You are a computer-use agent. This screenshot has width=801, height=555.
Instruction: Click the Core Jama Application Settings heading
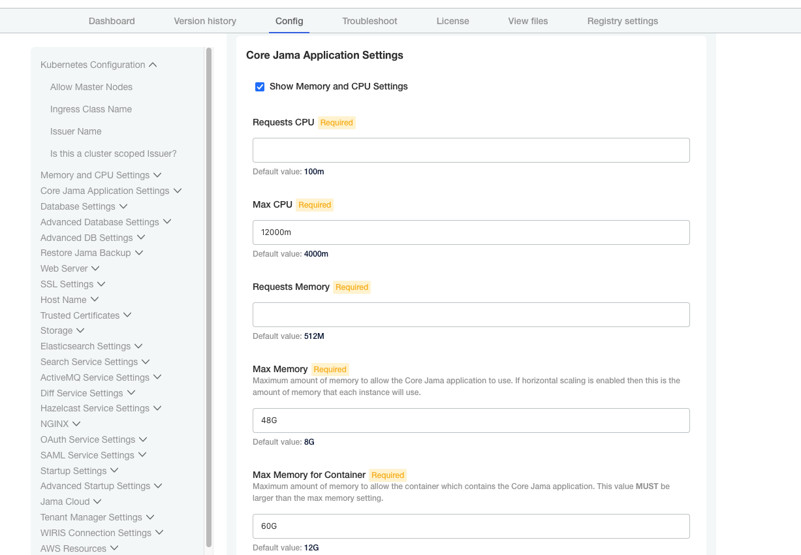click(324, 55)
